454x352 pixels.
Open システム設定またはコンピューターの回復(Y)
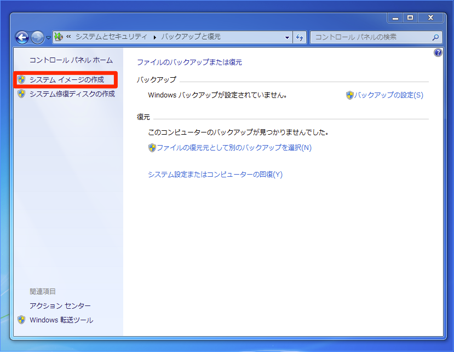215,174
